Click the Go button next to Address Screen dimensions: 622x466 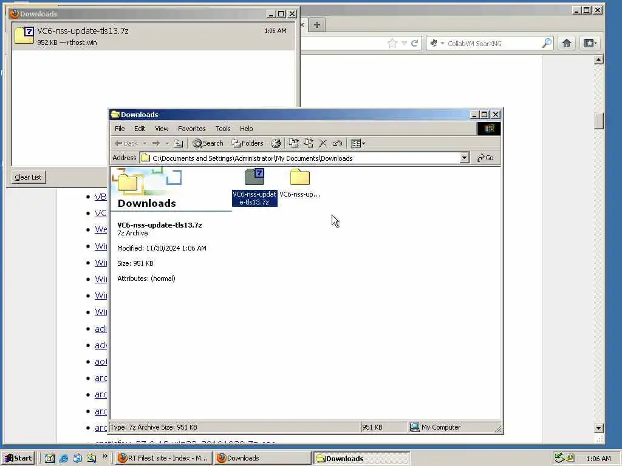[485, 158]
